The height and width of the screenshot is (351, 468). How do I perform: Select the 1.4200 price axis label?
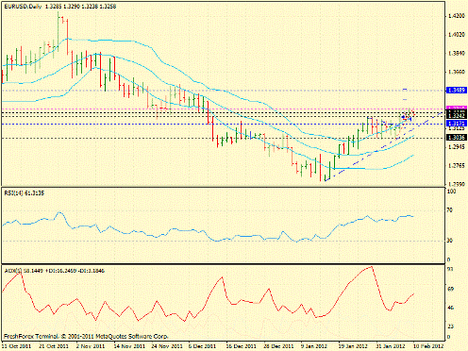pyautogui.click(x=457, y=16)
